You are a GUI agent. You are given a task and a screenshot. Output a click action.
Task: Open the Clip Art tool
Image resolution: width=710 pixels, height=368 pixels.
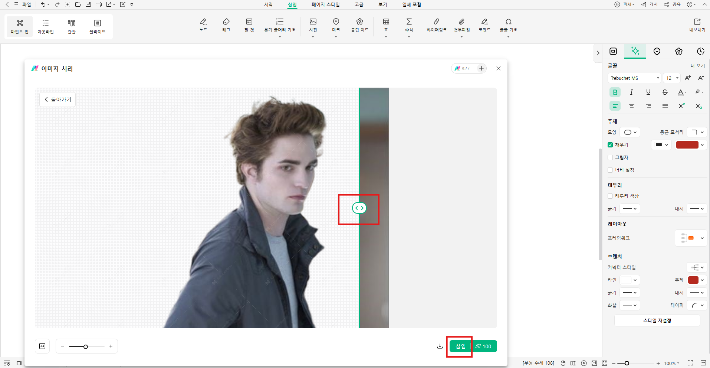359,25
